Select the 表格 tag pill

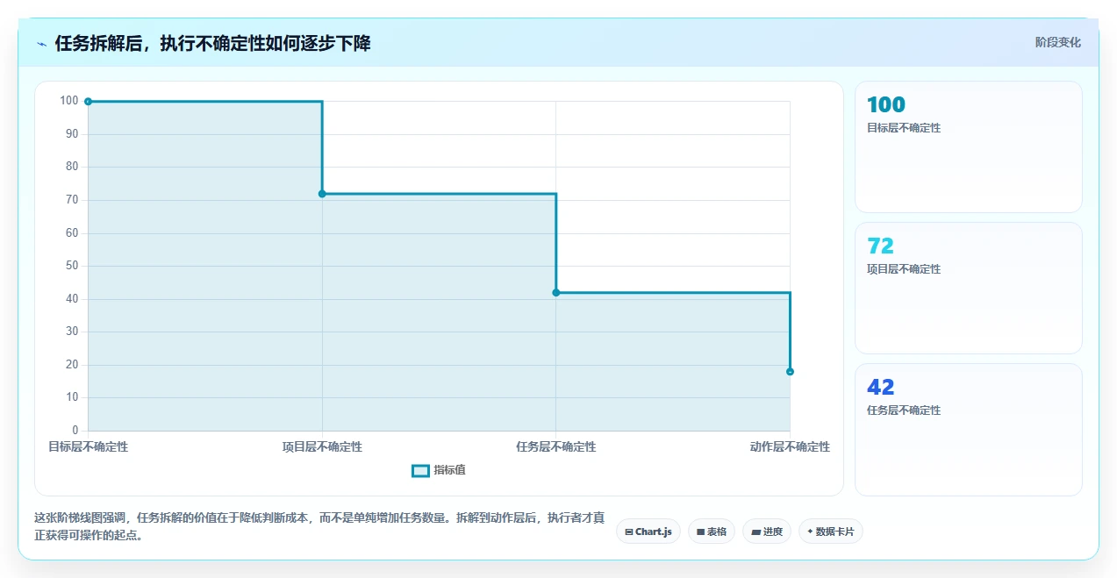click(x=712, y=532)
